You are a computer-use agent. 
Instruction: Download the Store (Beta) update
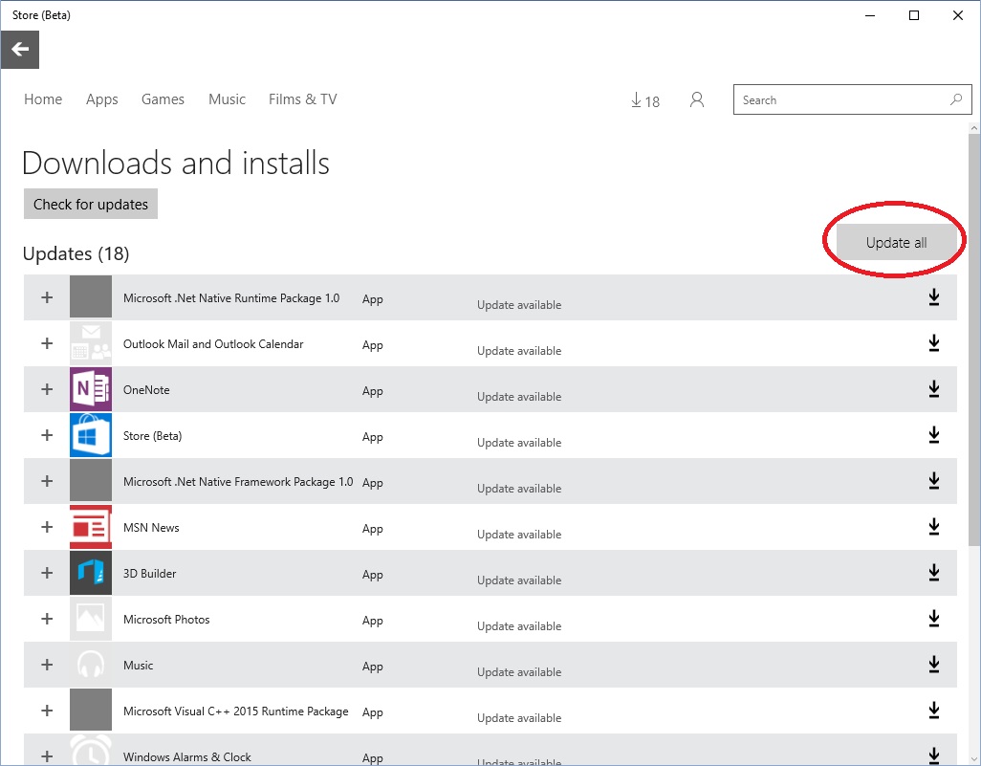pos(934,435)
